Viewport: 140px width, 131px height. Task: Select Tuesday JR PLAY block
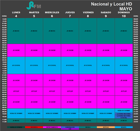[x=34, y=91]
